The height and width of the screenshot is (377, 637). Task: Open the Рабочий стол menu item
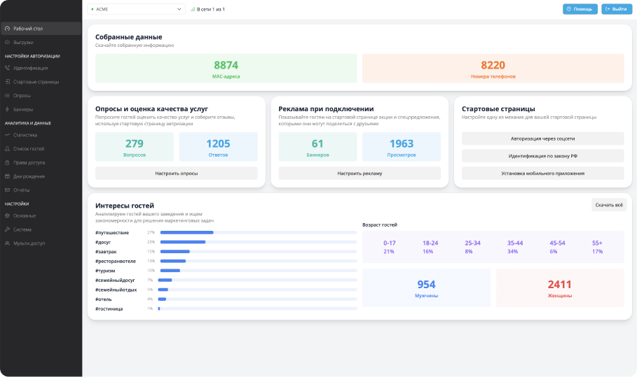coord(28,29)
